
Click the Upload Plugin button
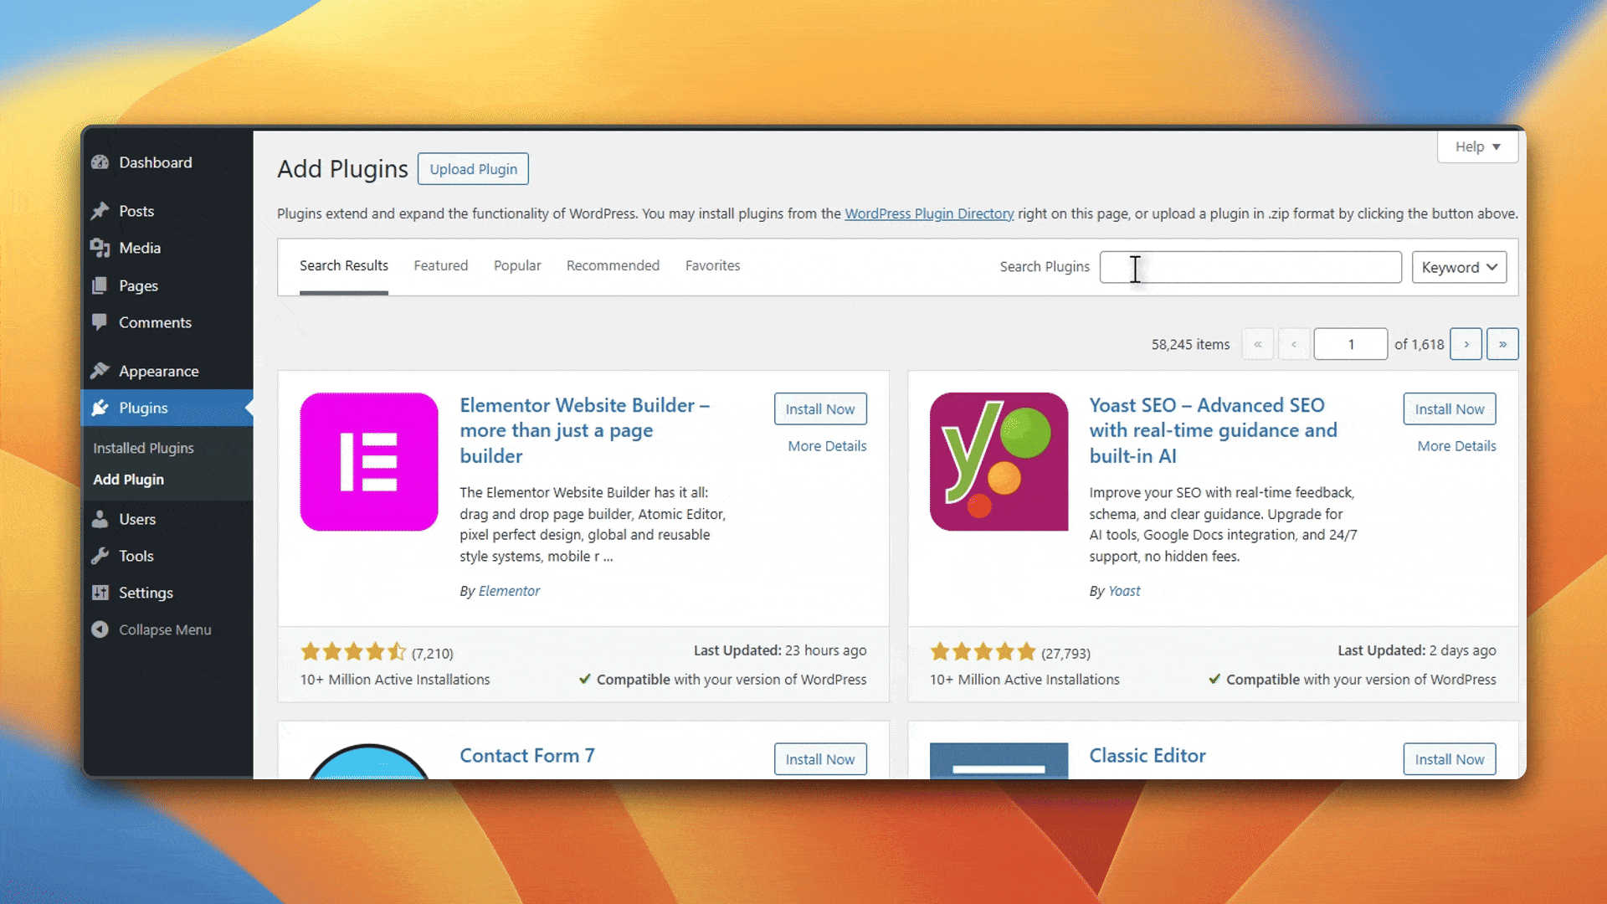coord(473,169)
